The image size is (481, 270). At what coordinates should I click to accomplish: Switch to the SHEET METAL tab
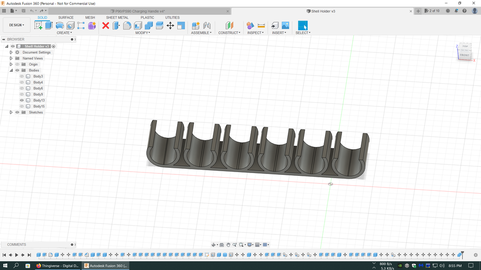pos(116,17)
